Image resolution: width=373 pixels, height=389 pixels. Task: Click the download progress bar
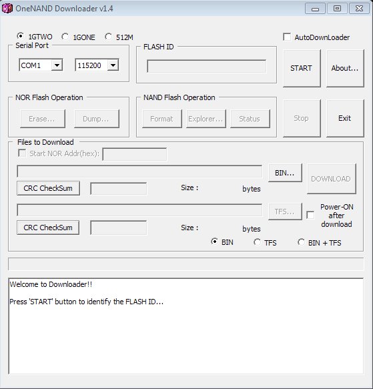186,264
